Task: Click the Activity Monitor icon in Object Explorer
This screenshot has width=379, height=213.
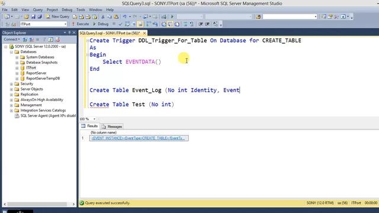Action: [57, 40]
